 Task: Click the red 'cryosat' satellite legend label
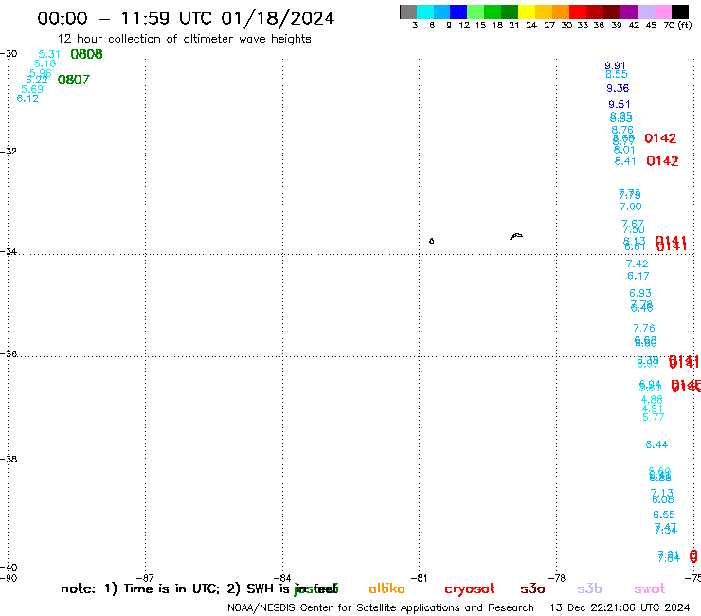[x=470, y=589]
